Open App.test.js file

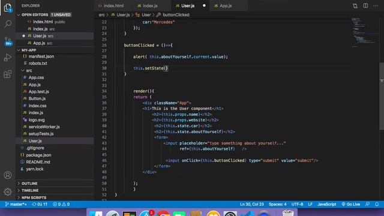[x=38, y=92]
